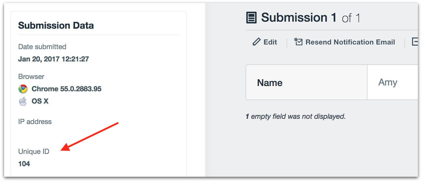The height and width of the screenshot is (182, 422).
Task: Click the envelope icon for Resend Notification
Action: [x=298, y=42]
